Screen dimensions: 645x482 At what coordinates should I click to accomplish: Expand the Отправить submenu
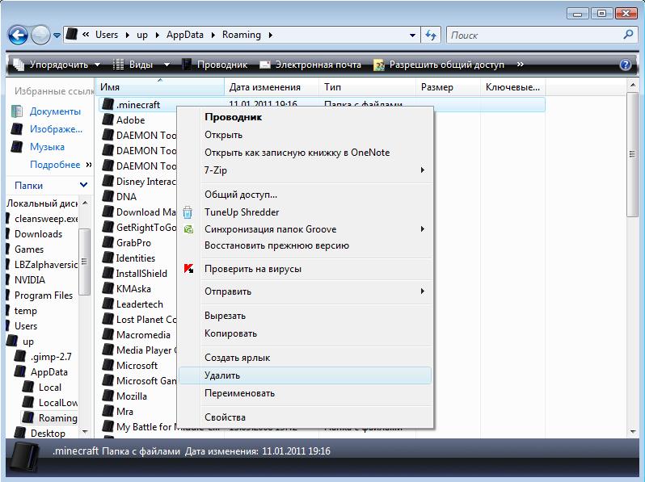pyautogui.click(x=422, y=291)
